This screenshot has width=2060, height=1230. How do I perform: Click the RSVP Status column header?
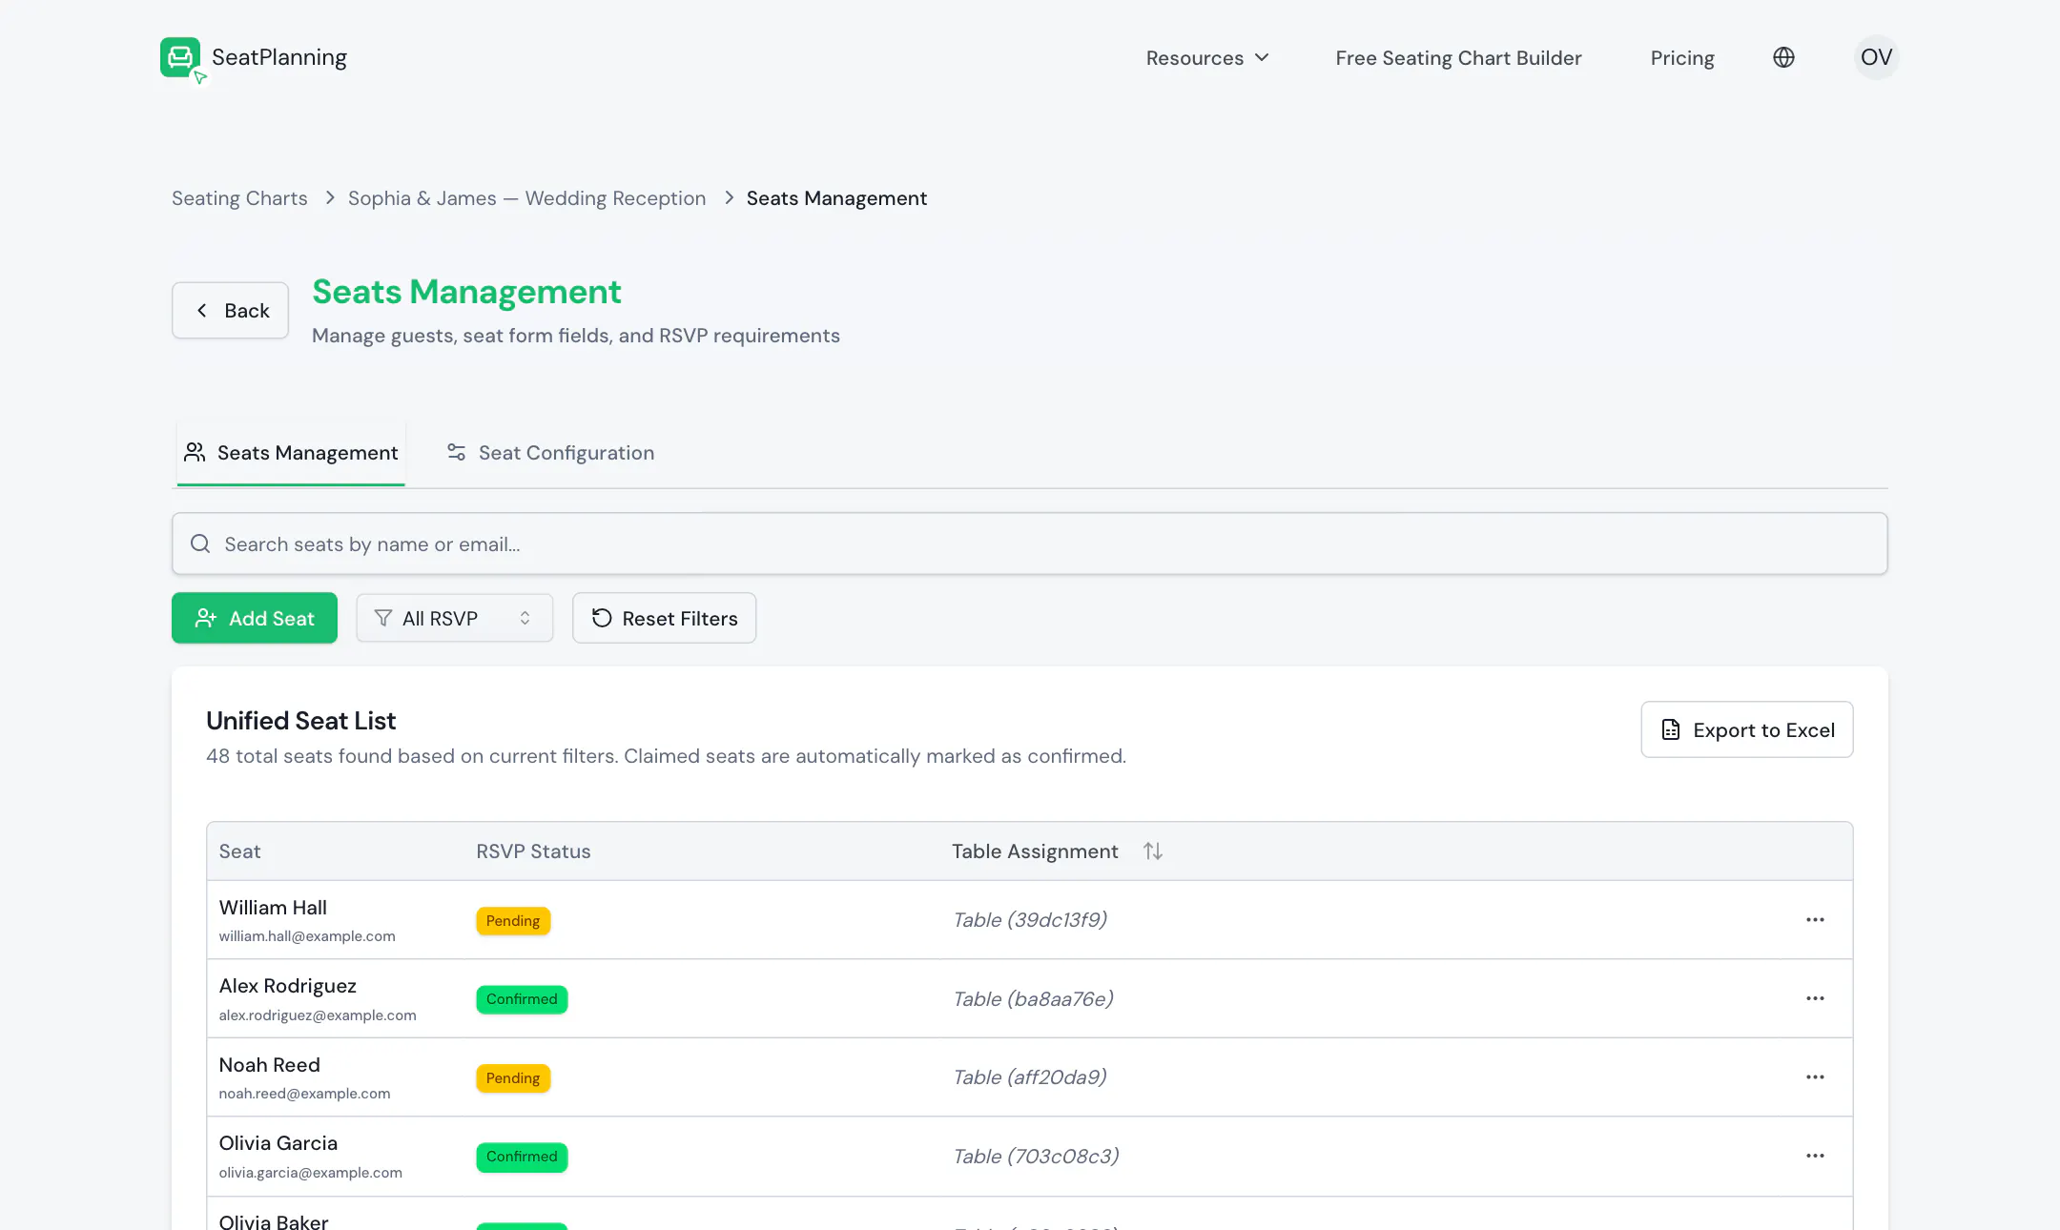[x=534, y=851]
